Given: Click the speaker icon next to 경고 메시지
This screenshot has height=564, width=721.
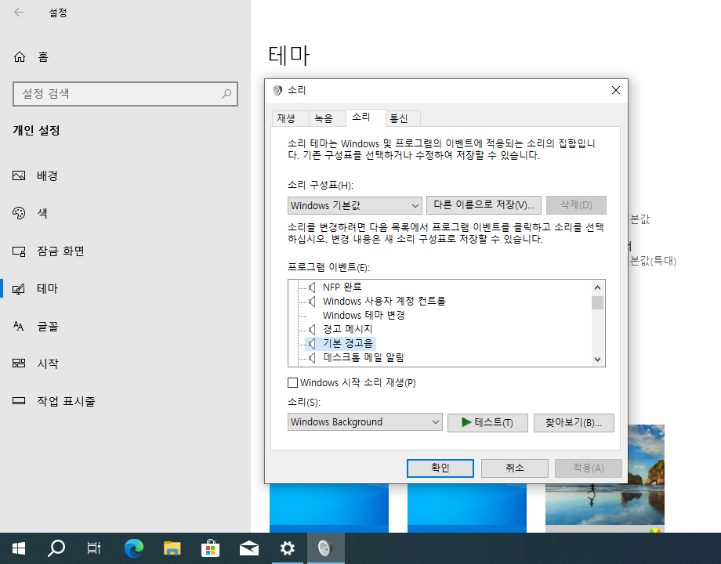Looking at the screenshot, I should click(x=312, y=330).
